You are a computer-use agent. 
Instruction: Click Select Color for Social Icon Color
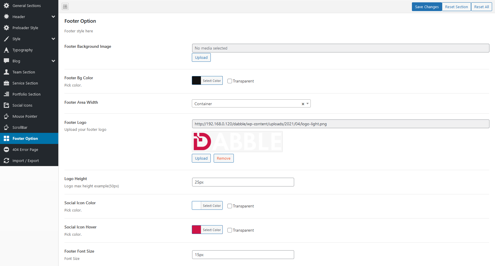click(x=212, y=206)
